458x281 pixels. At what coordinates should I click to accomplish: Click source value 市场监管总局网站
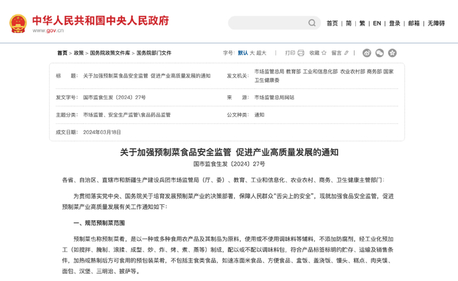pyautogui.click(x=274, y=98)
